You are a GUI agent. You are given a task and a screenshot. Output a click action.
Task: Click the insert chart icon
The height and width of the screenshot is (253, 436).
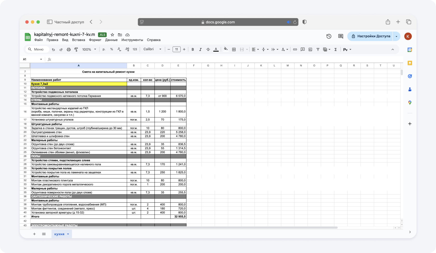coord(310,49)
